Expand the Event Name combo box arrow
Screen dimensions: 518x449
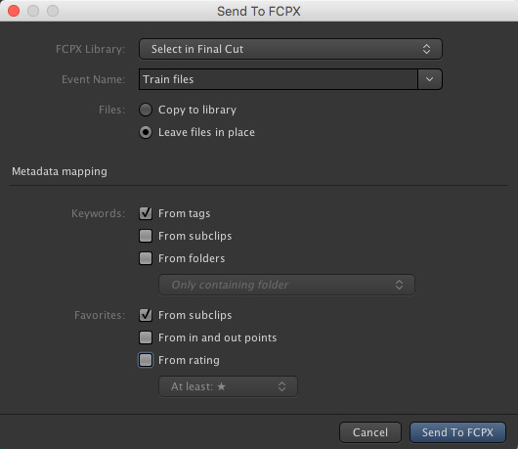click(429, 79)
